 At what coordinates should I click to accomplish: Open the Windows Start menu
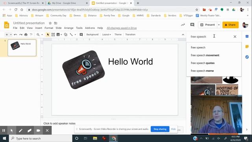pyautogui.click(x=4, y=138)
